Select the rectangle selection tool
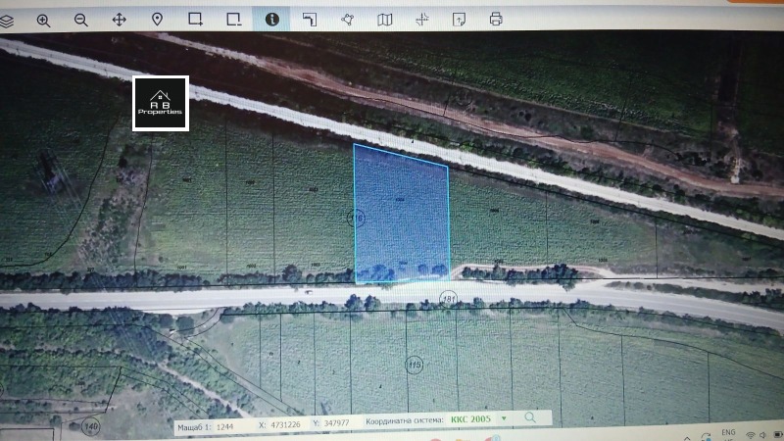This screenshot has height=441, width=784. (195, 20)
